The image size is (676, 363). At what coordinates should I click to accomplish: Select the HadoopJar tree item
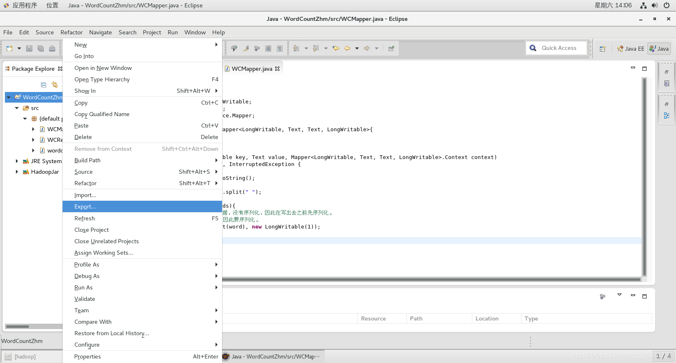[45, 172]
